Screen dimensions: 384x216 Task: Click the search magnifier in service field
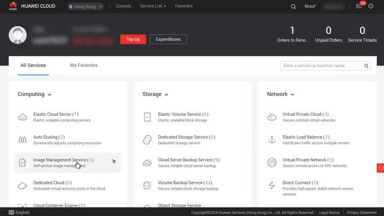pos(366,65)
